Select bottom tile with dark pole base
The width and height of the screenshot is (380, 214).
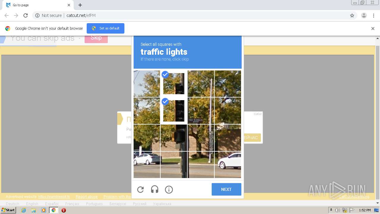coord(174,165)
